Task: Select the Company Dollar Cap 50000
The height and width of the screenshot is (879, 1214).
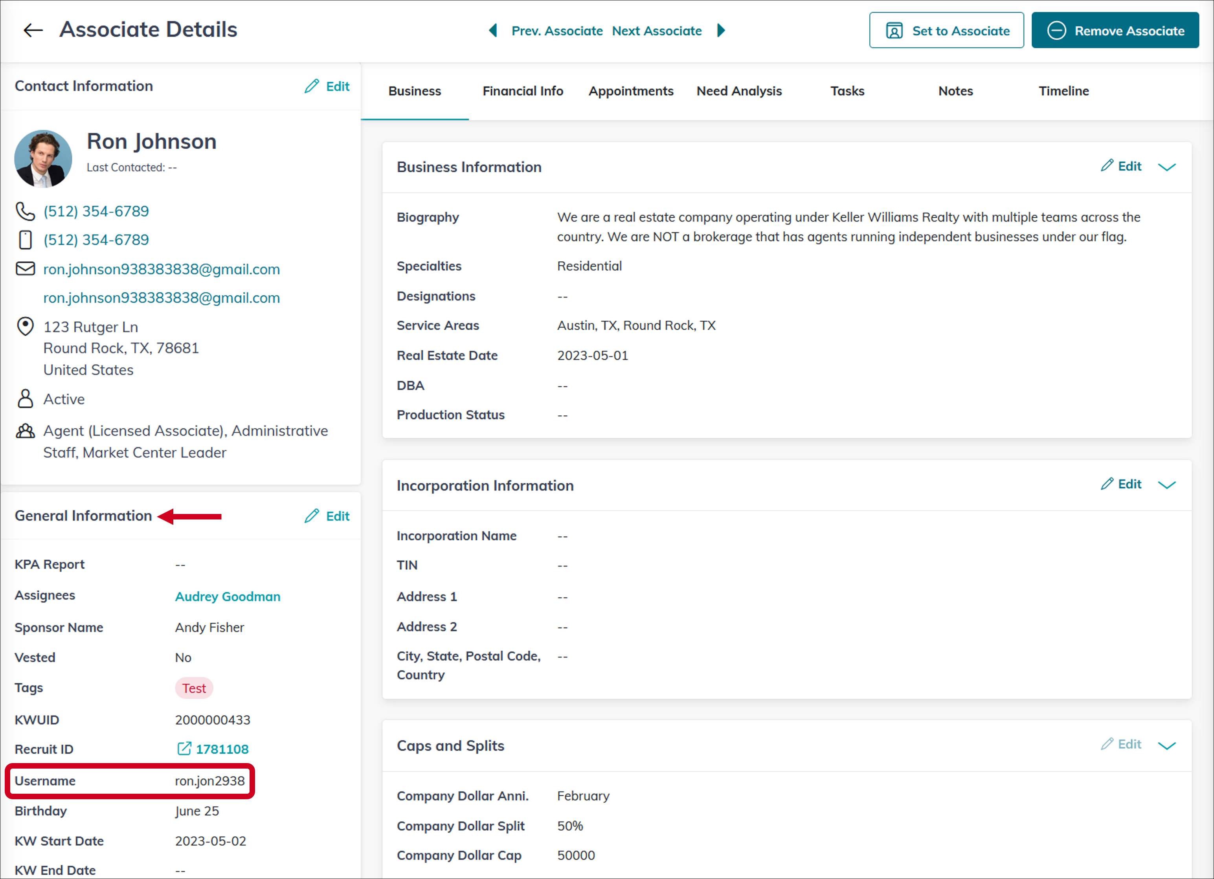Action: [576, 855]
